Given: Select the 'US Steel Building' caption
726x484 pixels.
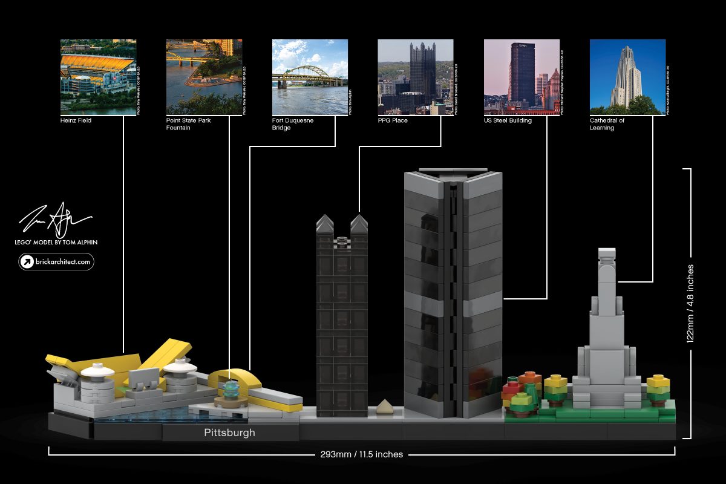Looking at the screenshot, I should 508,120.
